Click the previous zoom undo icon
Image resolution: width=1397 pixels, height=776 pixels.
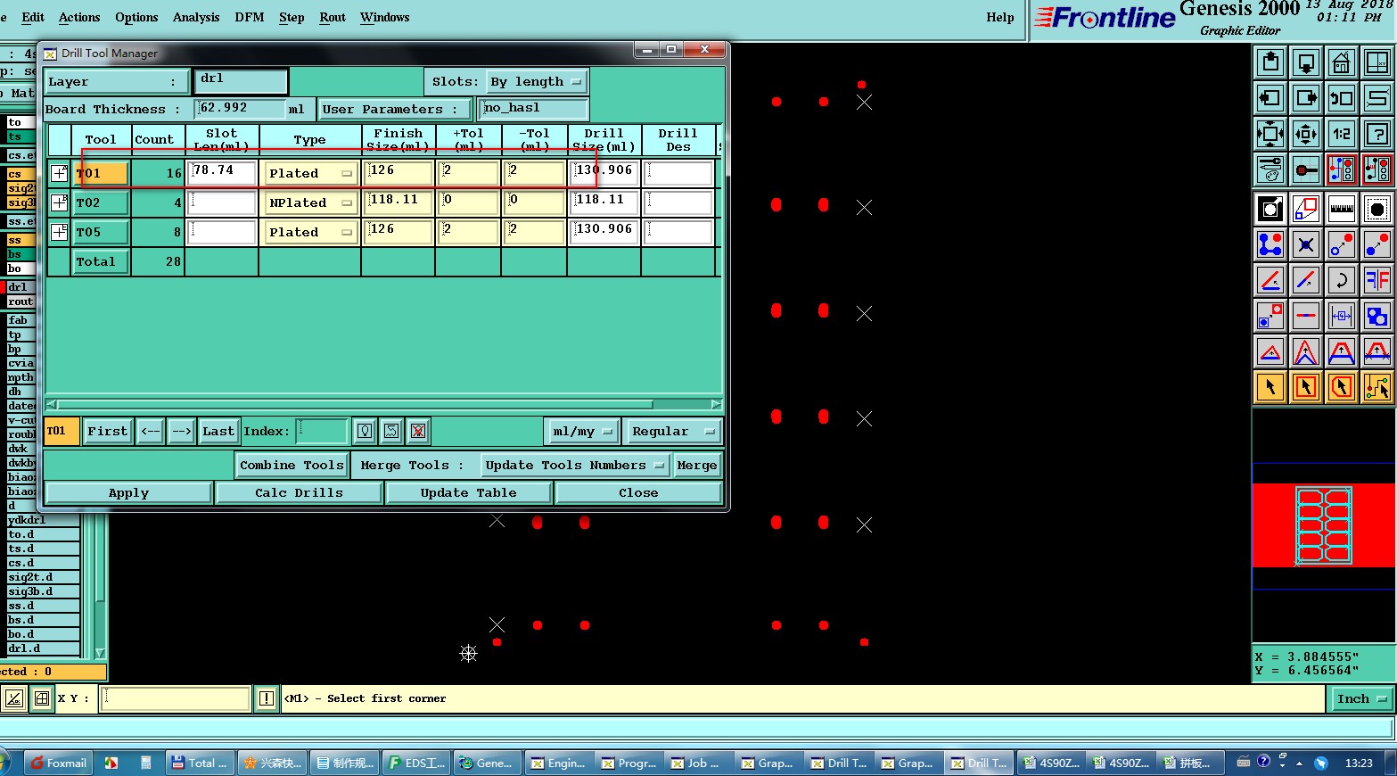coord(1342,98)
